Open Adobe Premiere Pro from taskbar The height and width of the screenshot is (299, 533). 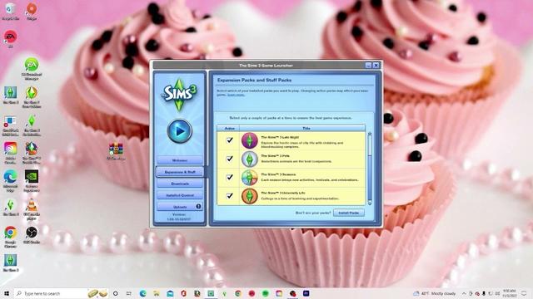[306, 293]
